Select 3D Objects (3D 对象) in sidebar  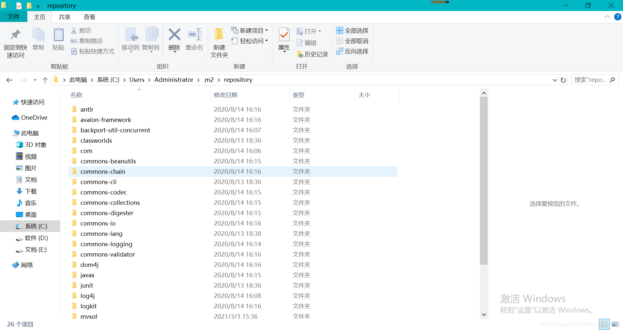[x=31, y=145]
